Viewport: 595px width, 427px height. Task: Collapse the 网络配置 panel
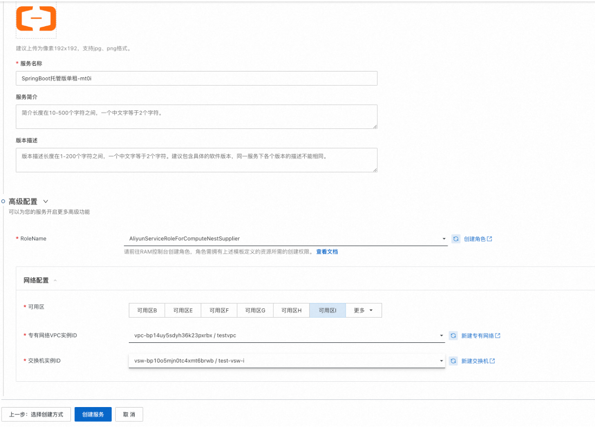[55, 281]
